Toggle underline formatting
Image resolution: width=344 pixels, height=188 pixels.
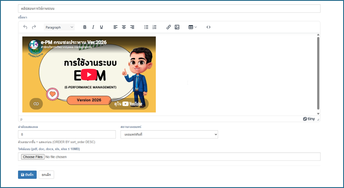(101, 27)
